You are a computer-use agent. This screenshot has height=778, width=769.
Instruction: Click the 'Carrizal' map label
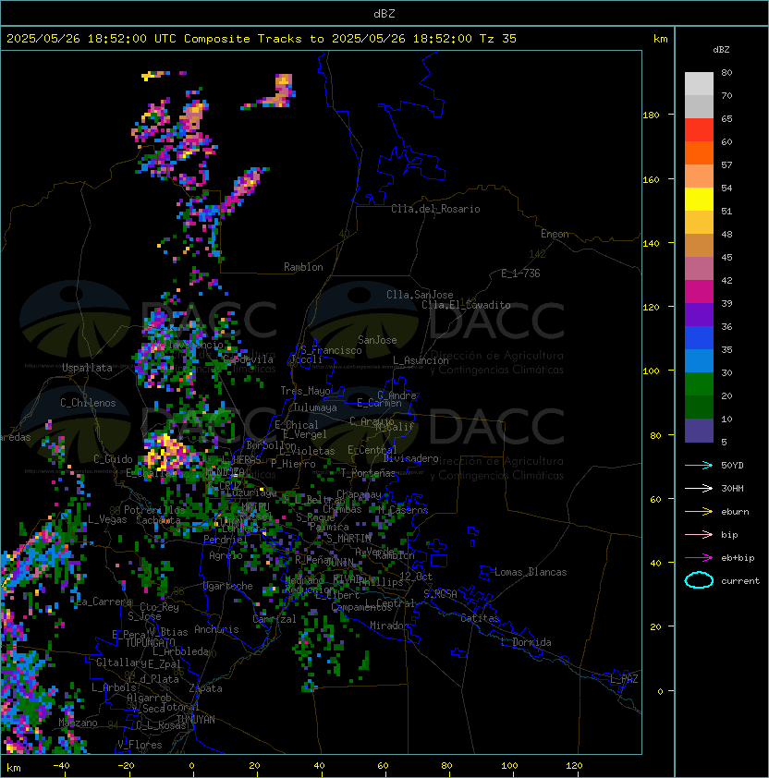tap(275, 619)
